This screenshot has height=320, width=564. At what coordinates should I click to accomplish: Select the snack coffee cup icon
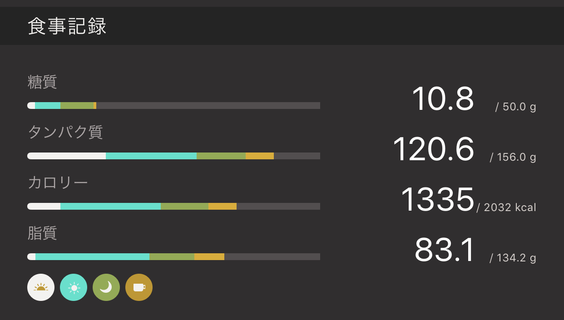[139, 287]
